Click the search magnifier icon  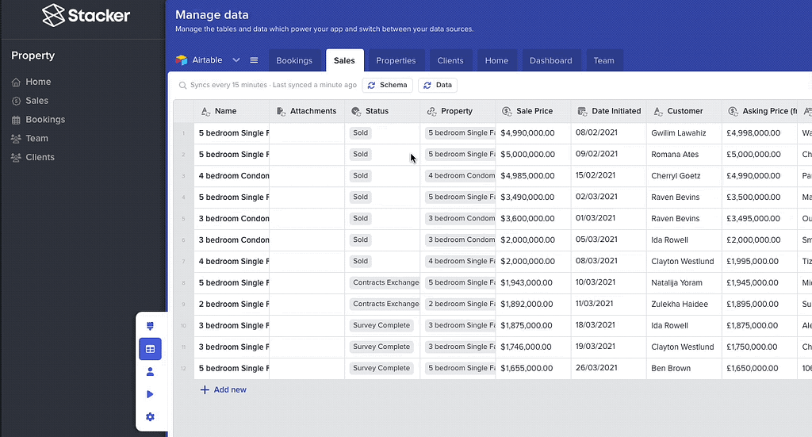coord(183,86)
